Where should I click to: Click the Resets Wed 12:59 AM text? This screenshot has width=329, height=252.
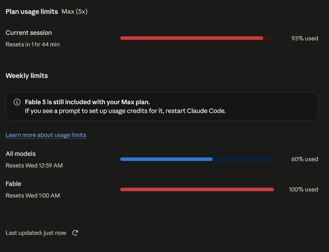coord(34,165)
